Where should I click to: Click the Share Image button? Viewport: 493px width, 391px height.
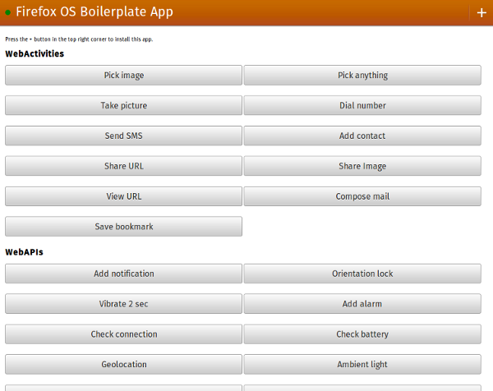pos(362,167)
